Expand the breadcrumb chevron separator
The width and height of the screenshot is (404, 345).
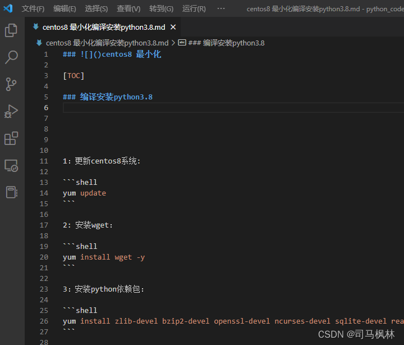pos(173,43)
